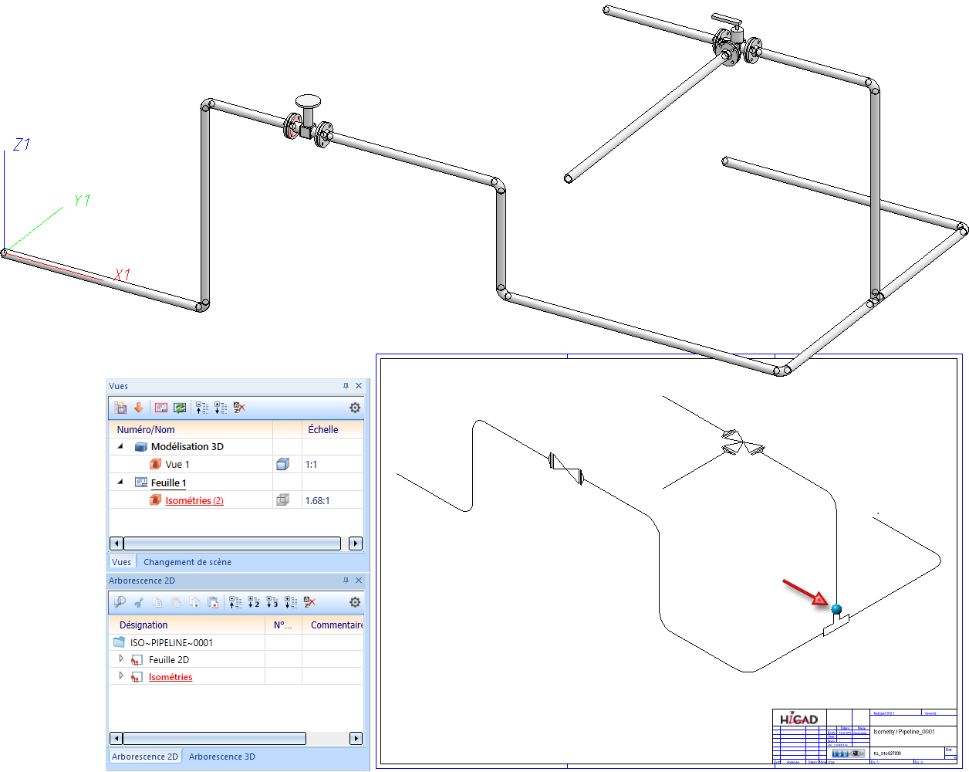Screen dimensions: 969x772
Task: Click the wireframe cube icon in Isométries row
Action: tap(282, 500)
